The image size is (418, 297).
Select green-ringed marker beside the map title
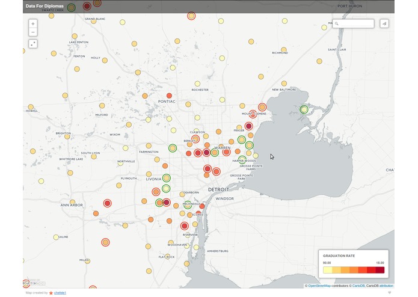[x=71, y=8]
